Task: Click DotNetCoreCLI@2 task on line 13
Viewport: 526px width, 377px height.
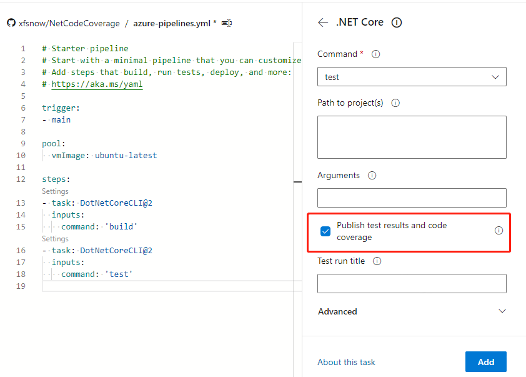Action: (116, 203)
